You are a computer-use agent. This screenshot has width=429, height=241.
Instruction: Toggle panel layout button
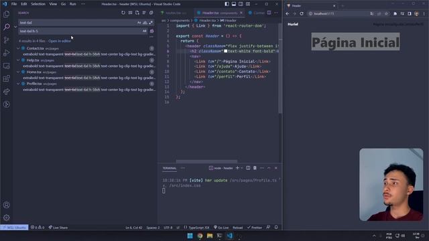234,4
